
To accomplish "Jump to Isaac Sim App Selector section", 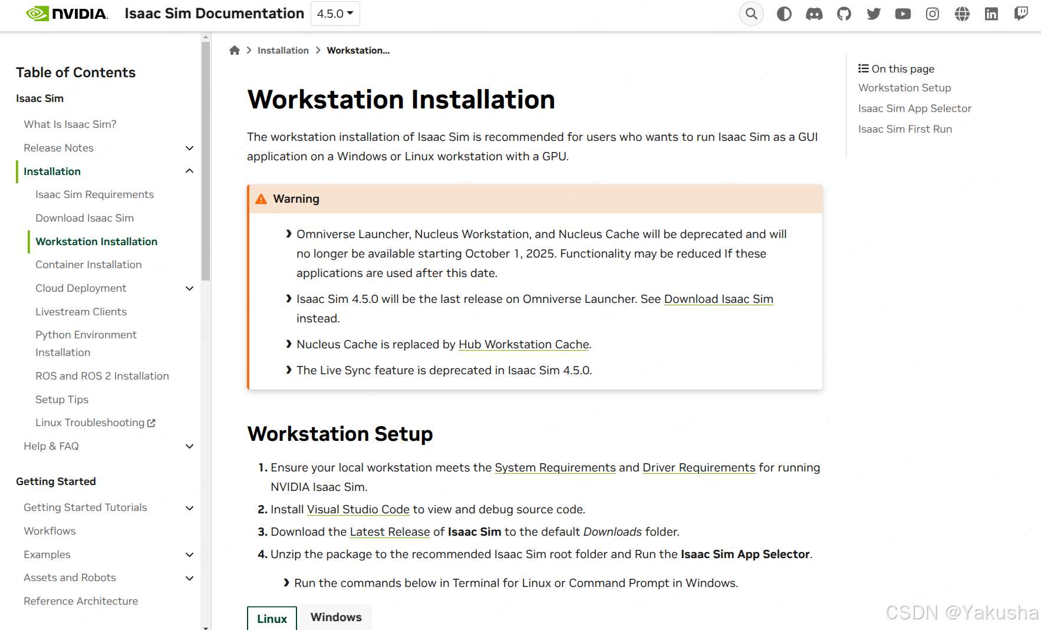I will point(914,108).
